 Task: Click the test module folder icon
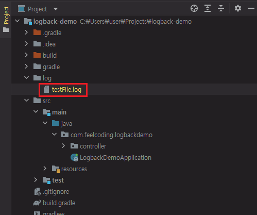click(x=46, y=180)
